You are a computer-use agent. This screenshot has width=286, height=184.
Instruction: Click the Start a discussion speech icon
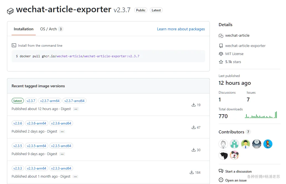(221, 171)
